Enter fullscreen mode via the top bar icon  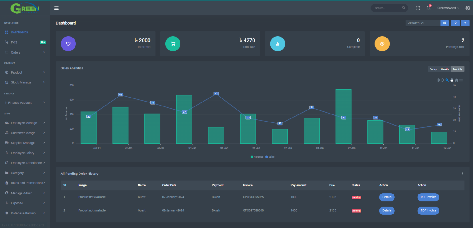tap(418, 8)
